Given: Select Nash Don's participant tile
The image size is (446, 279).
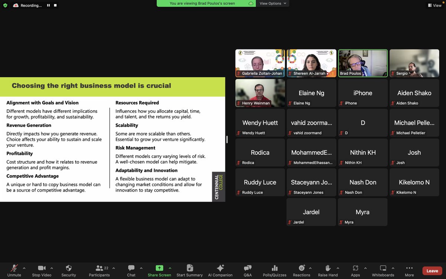Looking at the screenshot, I should tap(363, 182).
